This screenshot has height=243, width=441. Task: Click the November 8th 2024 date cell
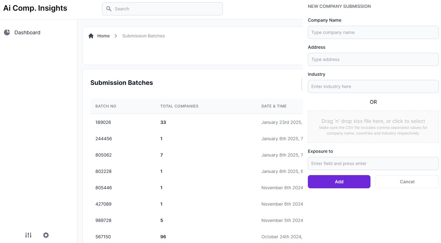[282, 188]
